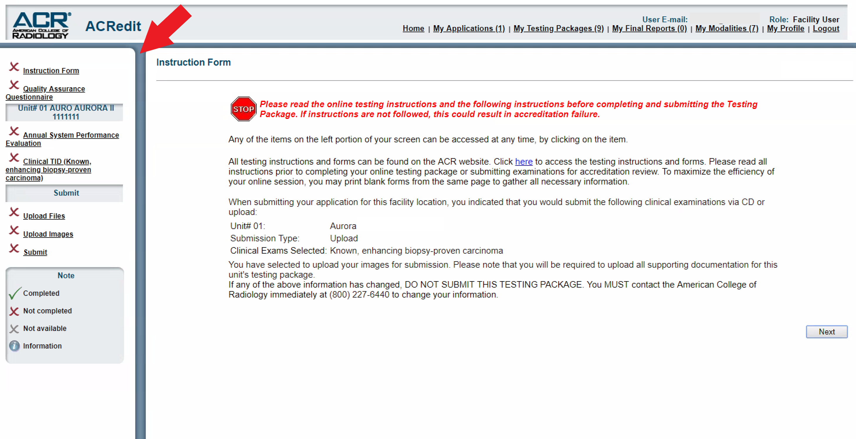Click the red X beside Upload Images
This screenshot has width=856, height=439.
coord(14,230)
